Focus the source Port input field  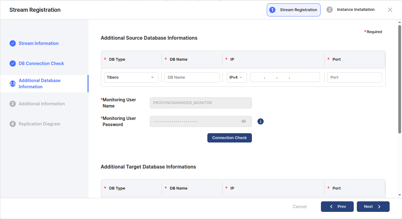[x=354, y=77]
